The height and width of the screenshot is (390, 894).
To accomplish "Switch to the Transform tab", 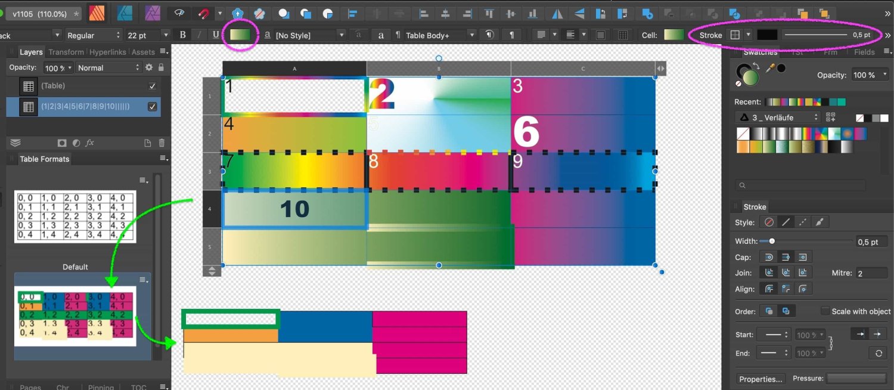I will coord(66,51).
